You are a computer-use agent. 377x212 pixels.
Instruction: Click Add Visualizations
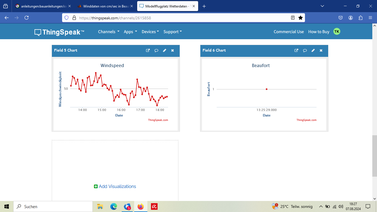point(115,186)
